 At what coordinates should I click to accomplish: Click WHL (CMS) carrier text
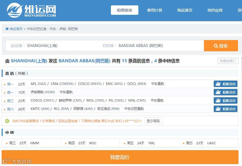click(x=137, y=100)
